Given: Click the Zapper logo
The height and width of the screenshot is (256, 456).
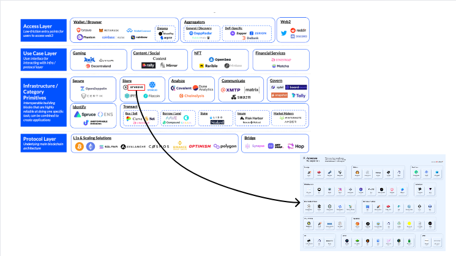Looking at the screenshot, I should [239, 33].
